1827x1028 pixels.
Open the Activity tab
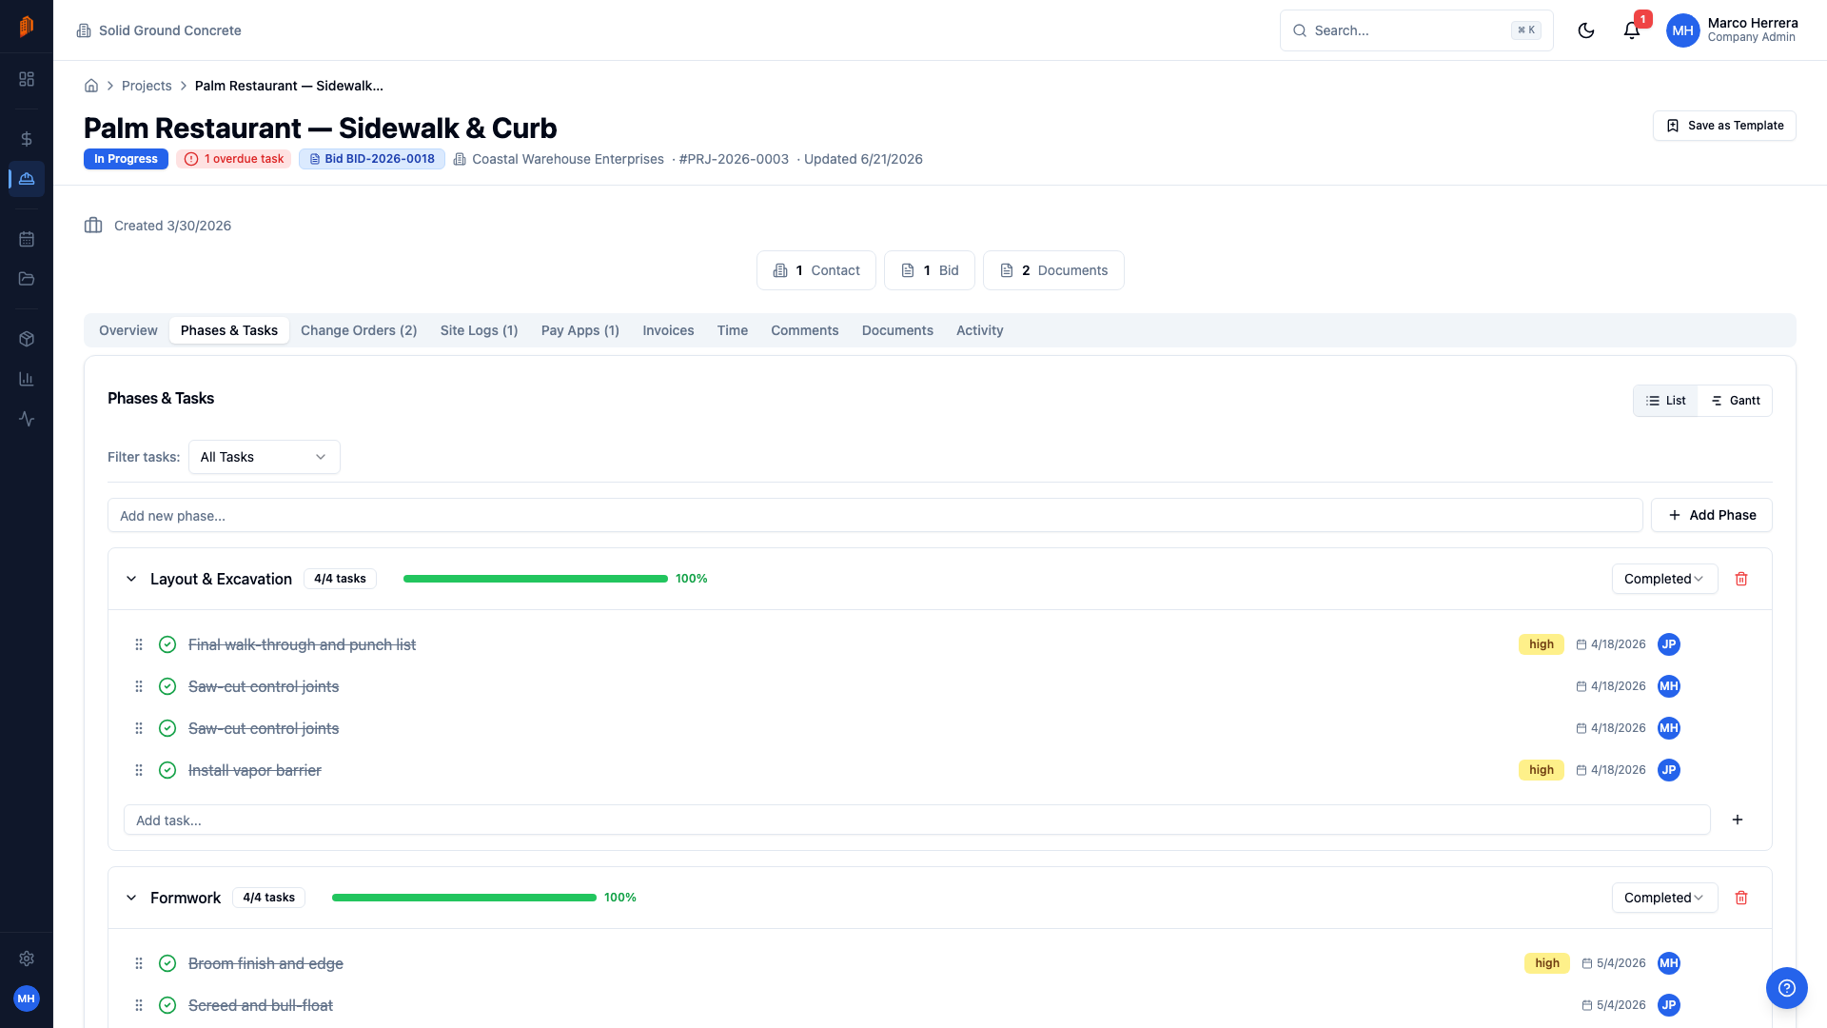point(979,330)
